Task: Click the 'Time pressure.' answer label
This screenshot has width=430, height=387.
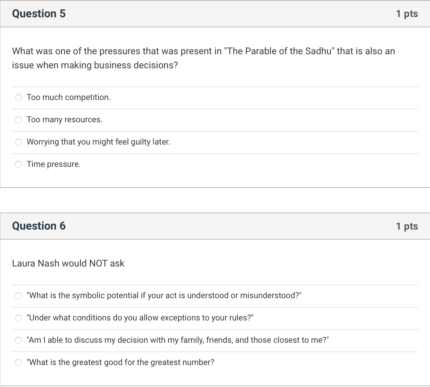Action: point(54,164)
